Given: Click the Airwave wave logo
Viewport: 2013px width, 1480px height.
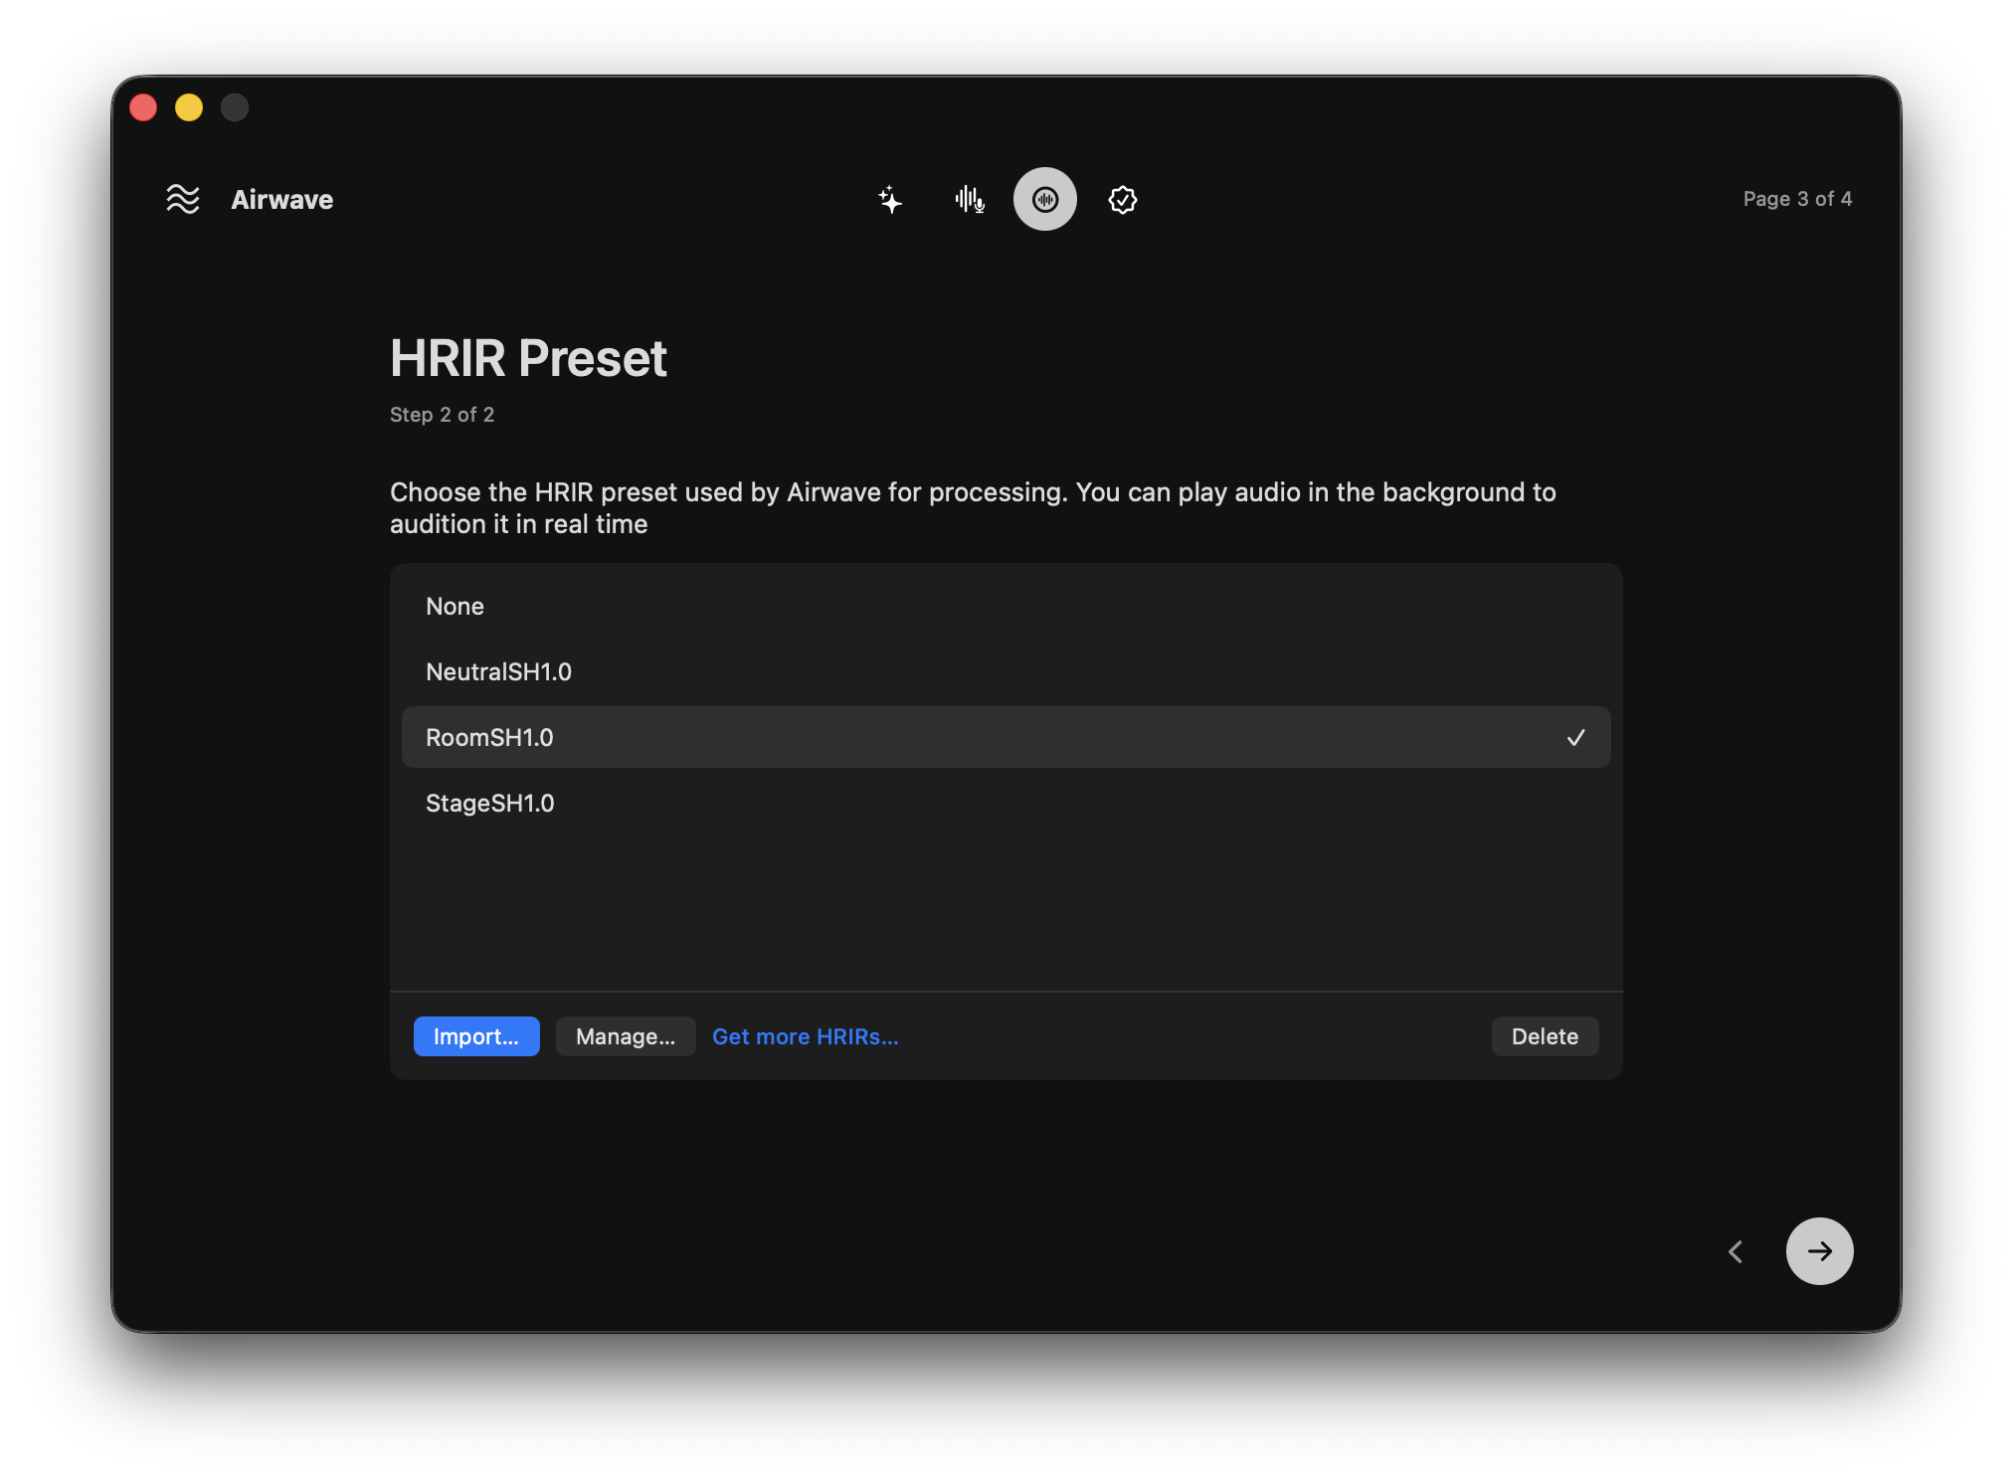Looking at the screenshot, I should pos(183,199).
